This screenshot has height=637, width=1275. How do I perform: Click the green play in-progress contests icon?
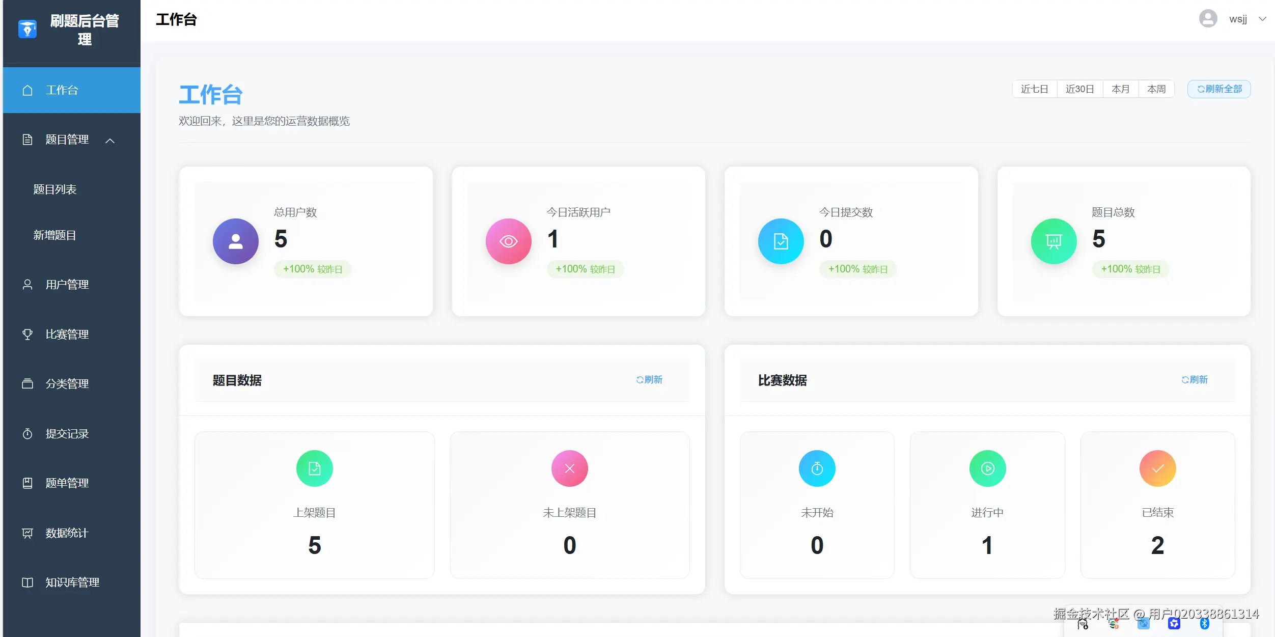[x=987, y=468]
